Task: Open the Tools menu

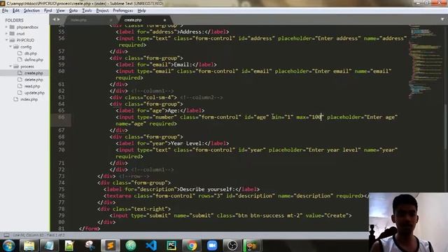Action: [x=87, y=10]
